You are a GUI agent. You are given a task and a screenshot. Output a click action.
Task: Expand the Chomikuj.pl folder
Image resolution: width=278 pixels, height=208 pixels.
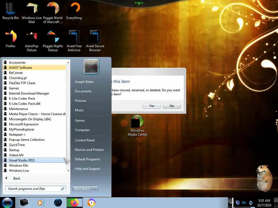tap(34, 78)
